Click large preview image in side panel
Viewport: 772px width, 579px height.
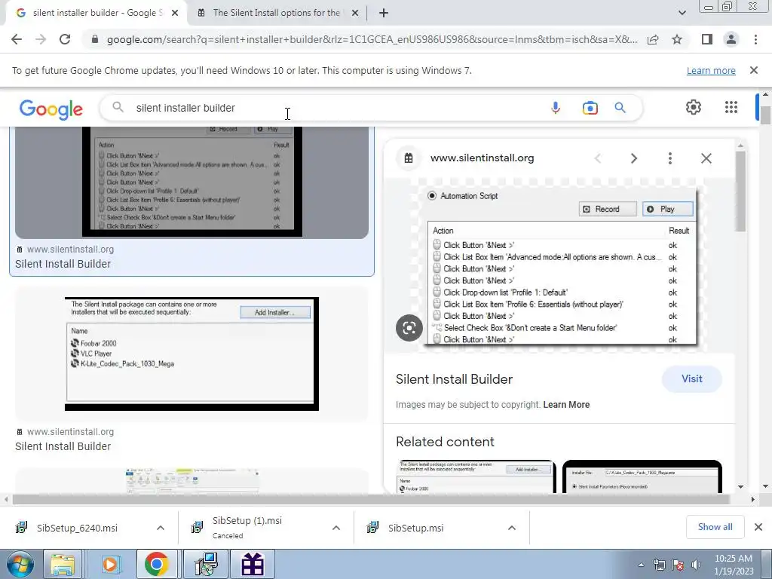point(561,265)
